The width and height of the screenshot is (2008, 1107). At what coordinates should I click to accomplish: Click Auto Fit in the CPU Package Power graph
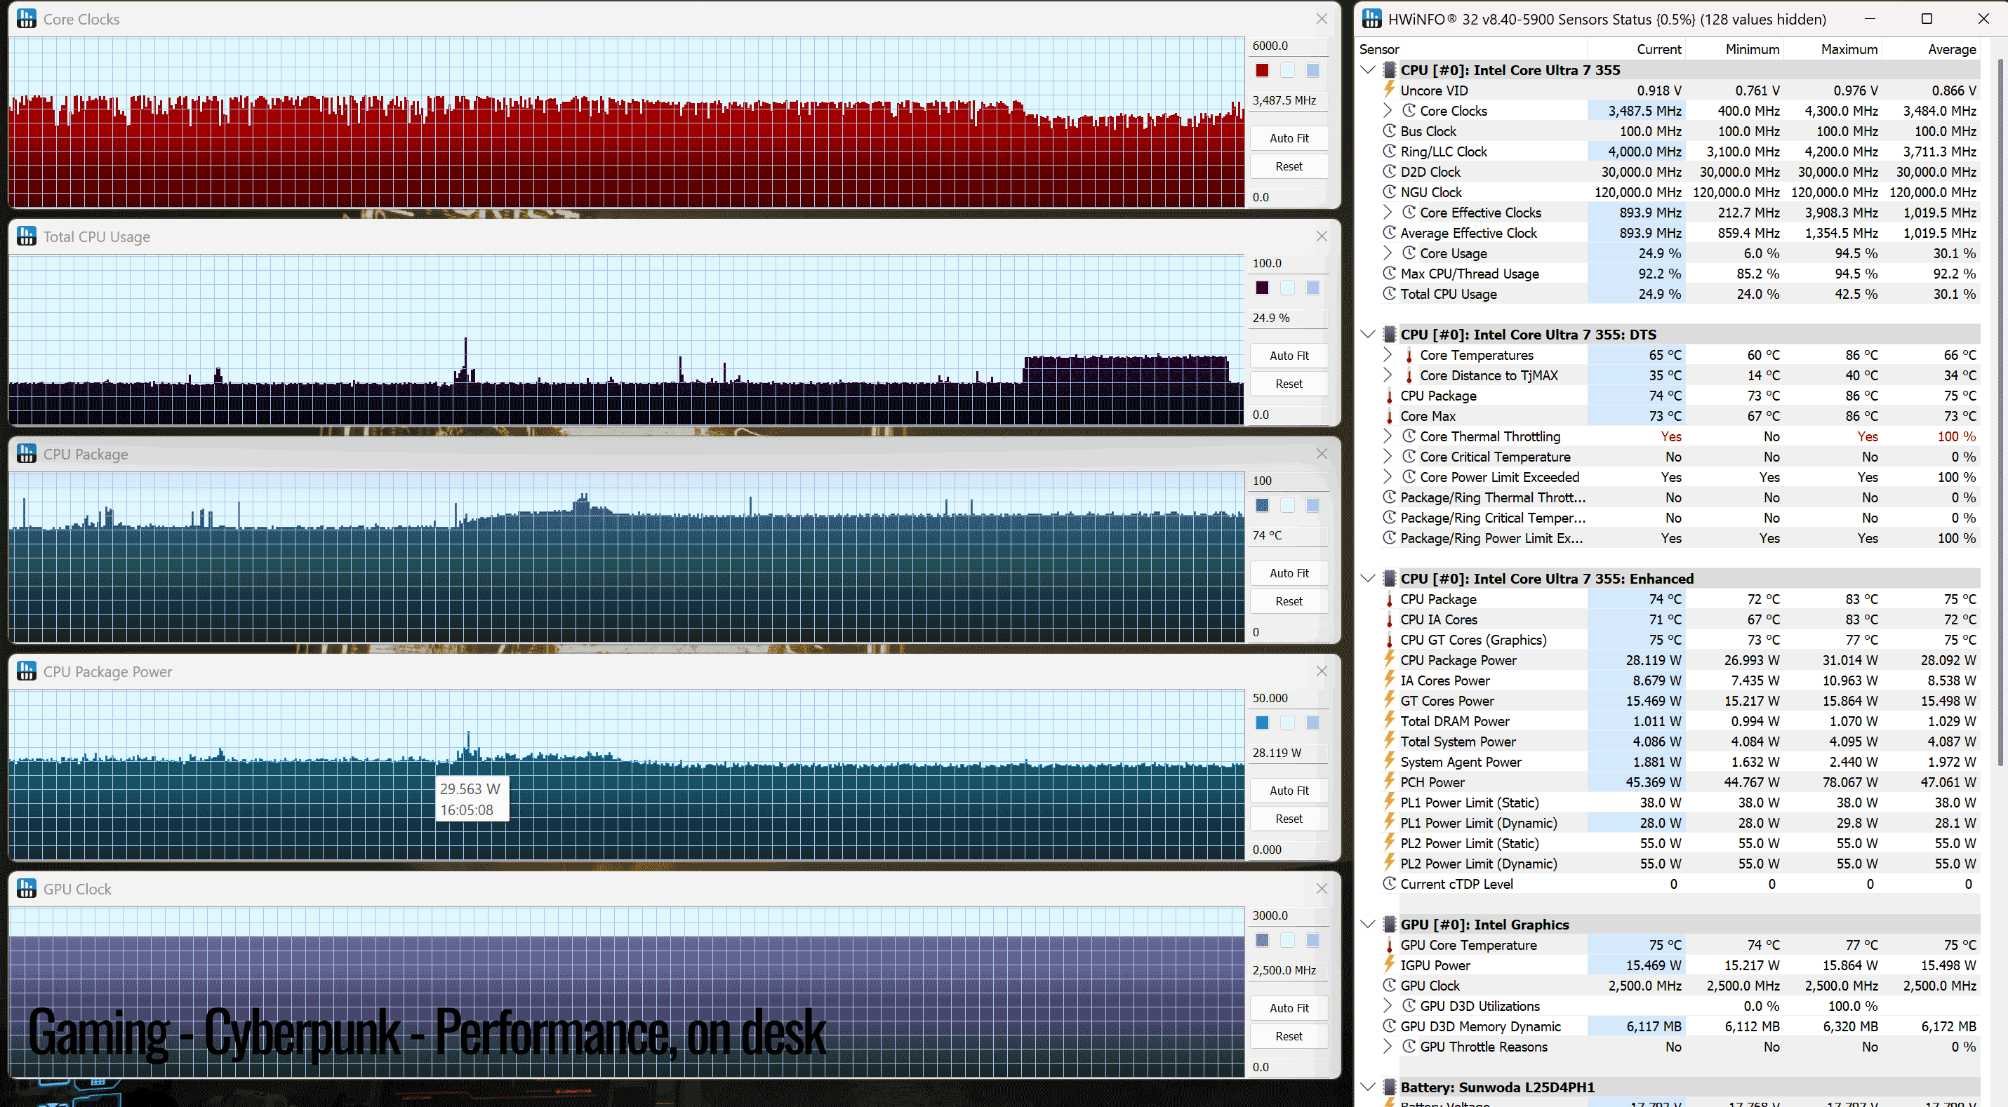point(1289,790)
